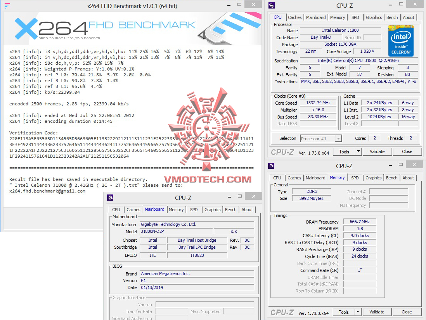This screenshot has width=426, height=320.
Task: Click the Socket 1170 BGA package field
Action: click(340, 44)
